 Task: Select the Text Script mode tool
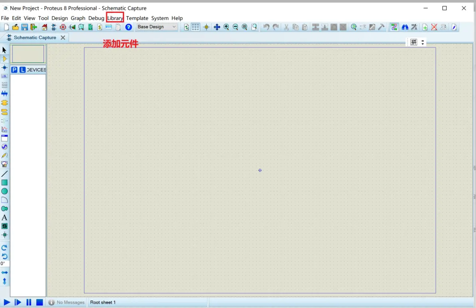click(x=4, y=85)
